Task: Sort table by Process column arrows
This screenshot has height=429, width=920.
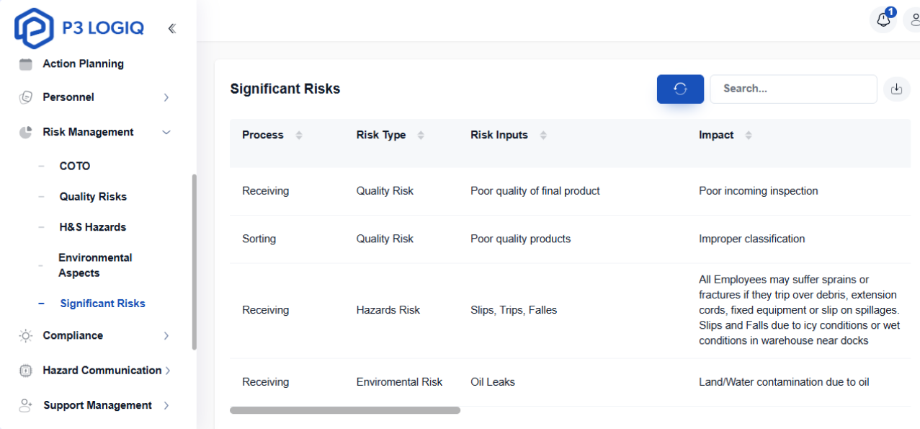Action: pyautogui.click(x=299, y=135)
